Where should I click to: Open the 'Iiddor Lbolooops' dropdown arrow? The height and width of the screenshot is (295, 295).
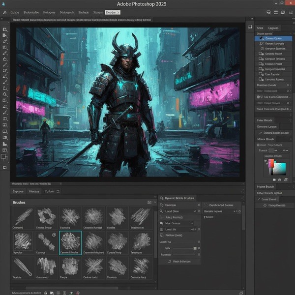click(290, 91)
